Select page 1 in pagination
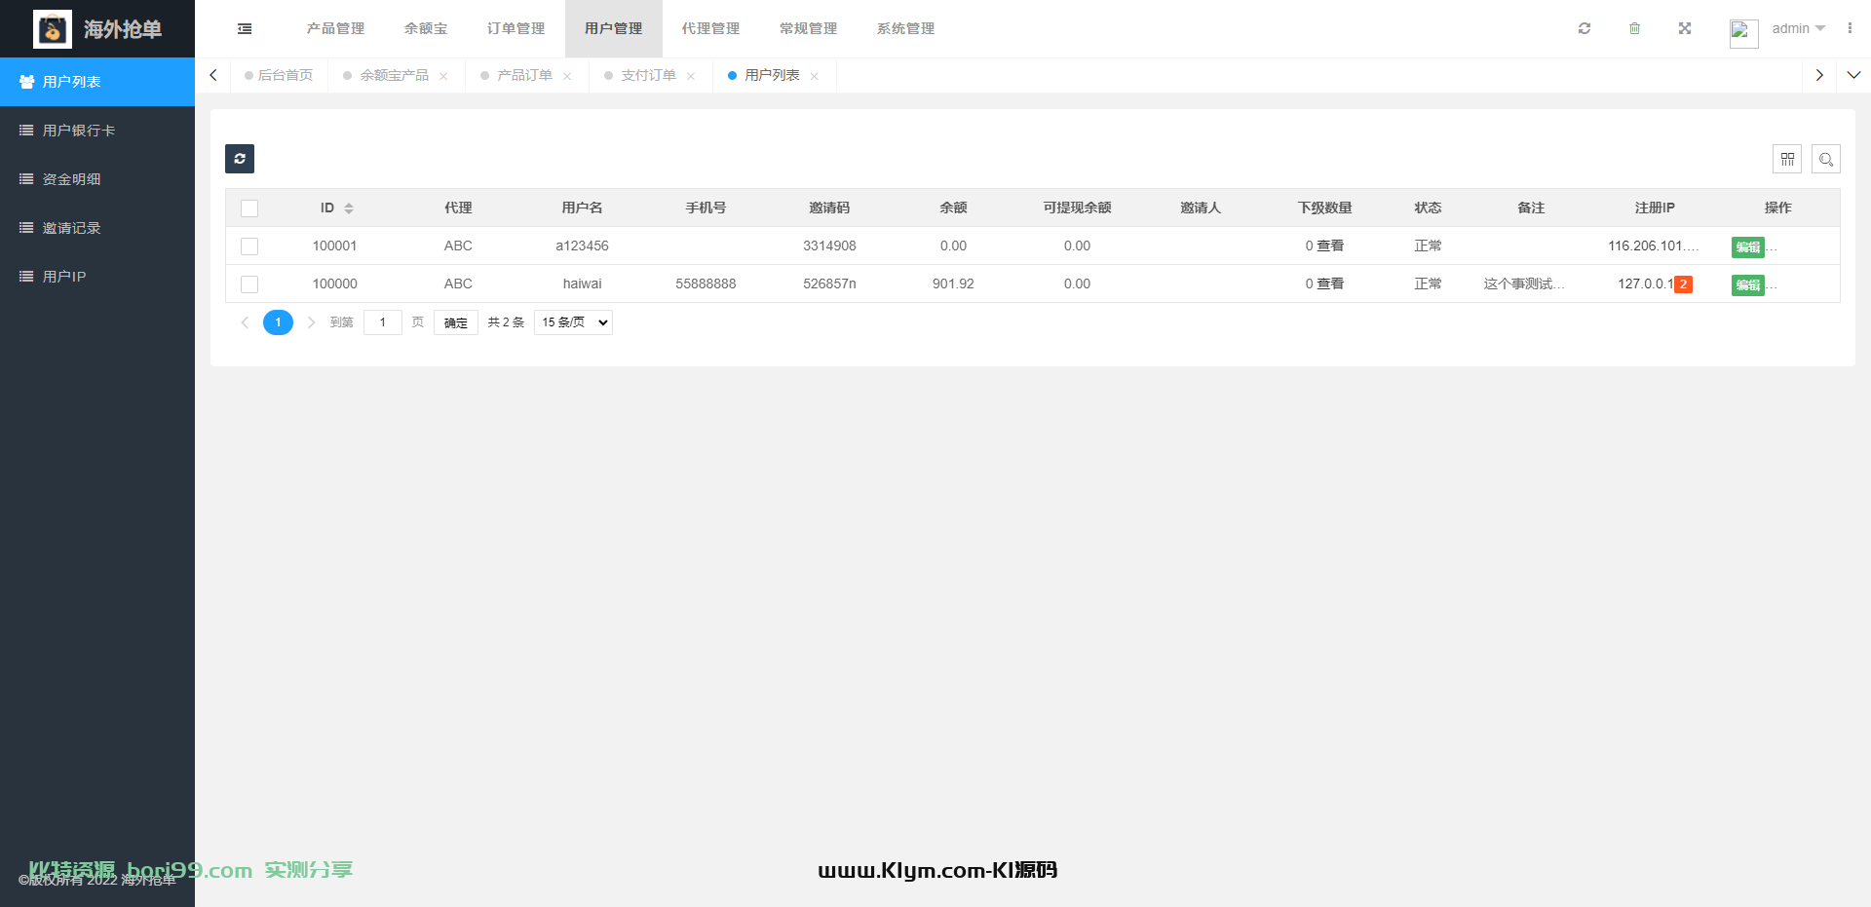Image resolution: width=1871 pixels, height=907 pixels. 278,322
